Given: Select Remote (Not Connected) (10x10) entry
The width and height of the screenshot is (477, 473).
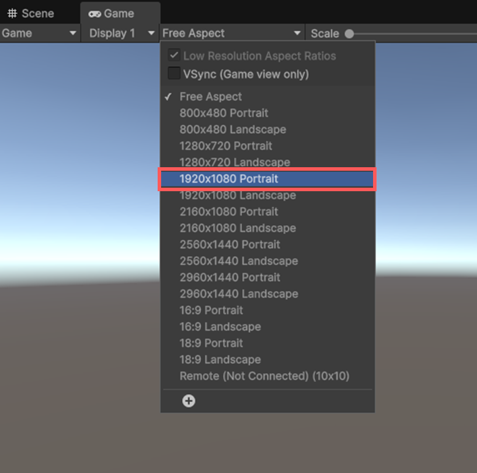Looking at the screenshot, I should (x=264, y=376).
